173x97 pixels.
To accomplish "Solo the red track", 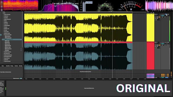I will [x=166, y=42].
